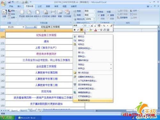
Task: Open the Page Setup dialog launcher
Action: click(71, 22)
